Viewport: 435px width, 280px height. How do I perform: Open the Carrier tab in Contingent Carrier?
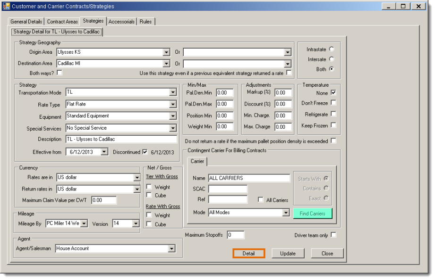[x=197, y=161]
